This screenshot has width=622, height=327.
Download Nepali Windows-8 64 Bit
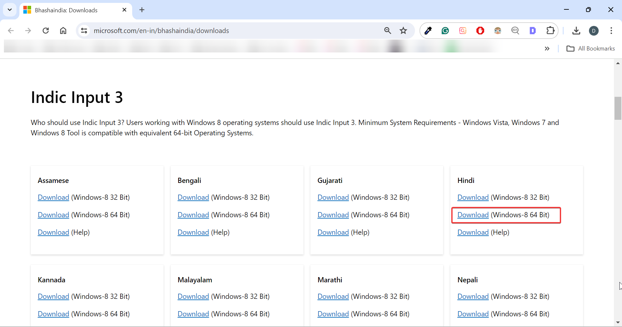coord(473,314)
